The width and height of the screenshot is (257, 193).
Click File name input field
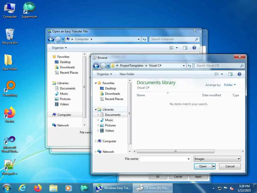tap(164, 159)
